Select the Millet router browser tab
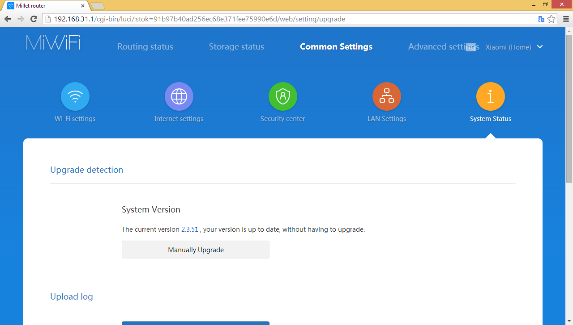This screenshot has height=325, width=573. pyautogui.click(x=45, y=6)
